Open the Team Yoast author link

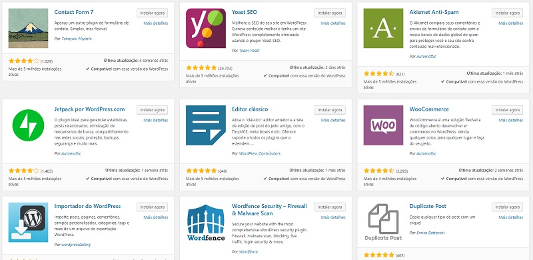249,51
